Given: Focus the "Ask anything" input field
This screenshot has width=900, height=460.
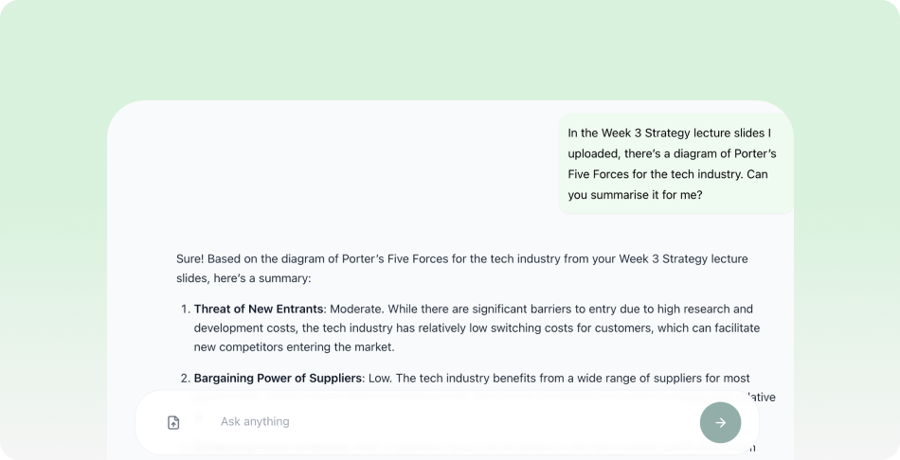Looking at the screenshot, I should click(x=445, y=421).
